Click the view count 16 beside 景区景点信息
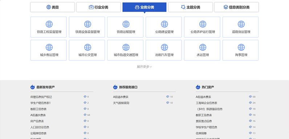The height and width of the screenshot is (139, 289). [x=254, y=121]
